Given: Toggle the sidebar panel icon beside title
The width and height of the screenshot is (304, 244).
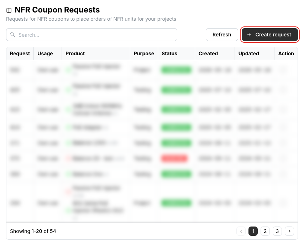Looking at the screenshot, I should pos(9,10).
